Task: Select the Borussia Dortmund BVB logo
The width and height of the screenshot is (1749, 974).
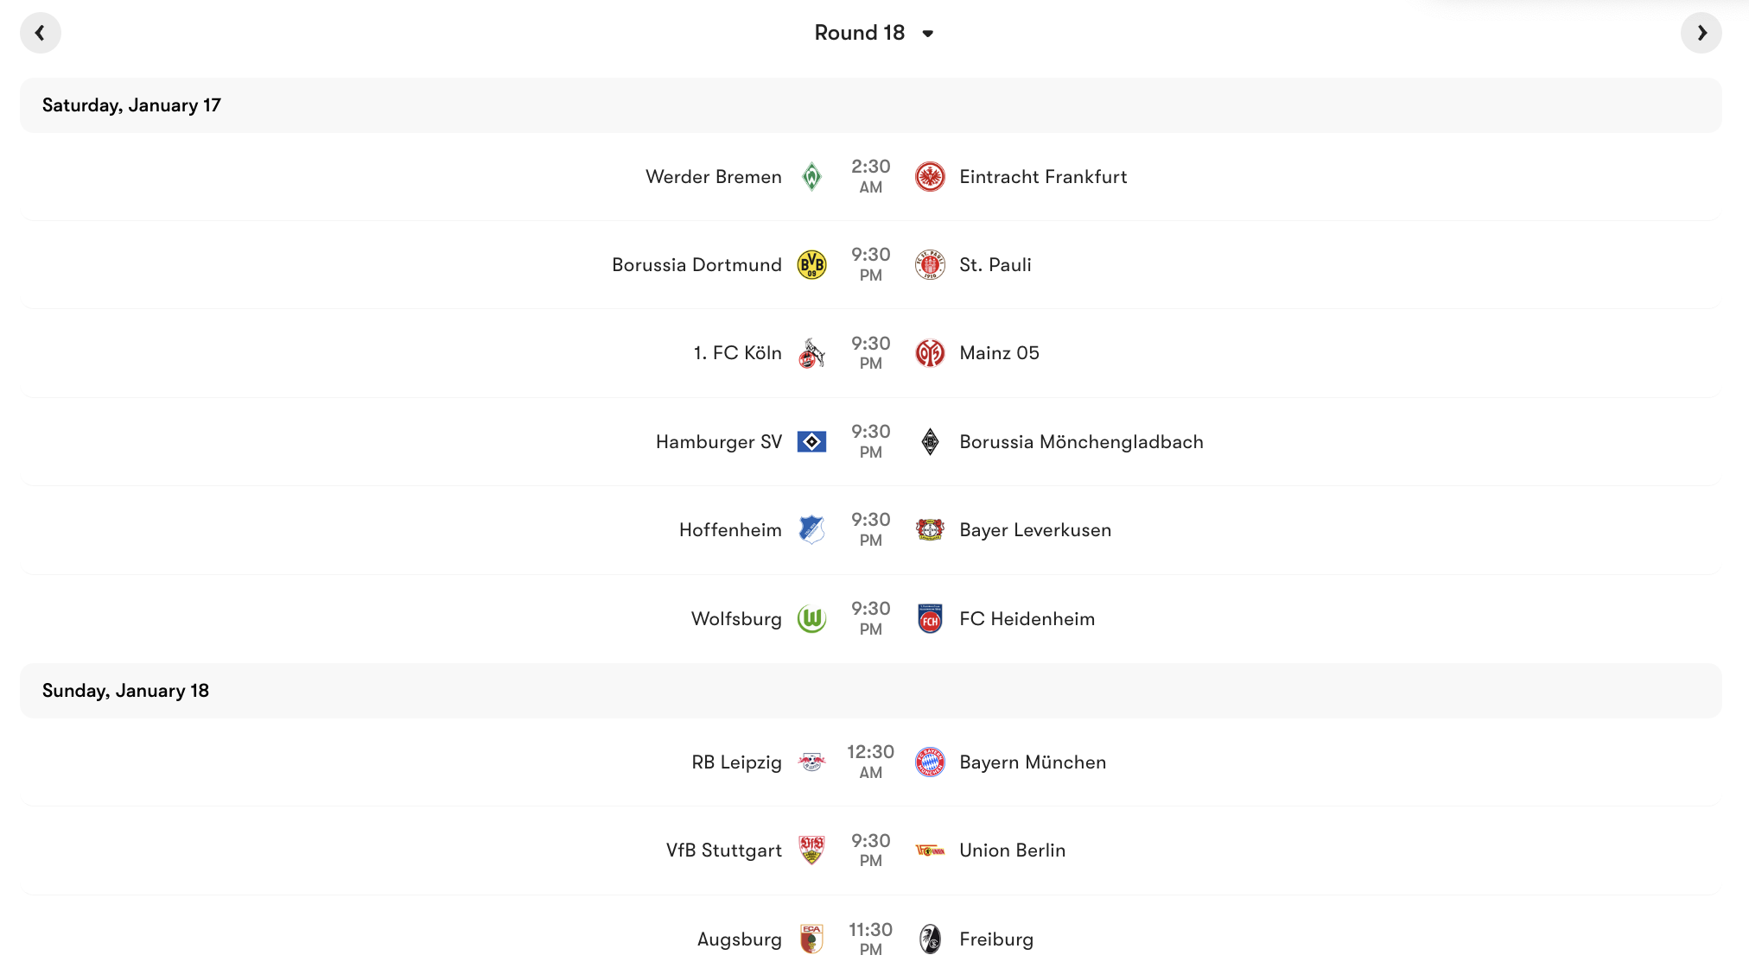Action: click(812, 264)
